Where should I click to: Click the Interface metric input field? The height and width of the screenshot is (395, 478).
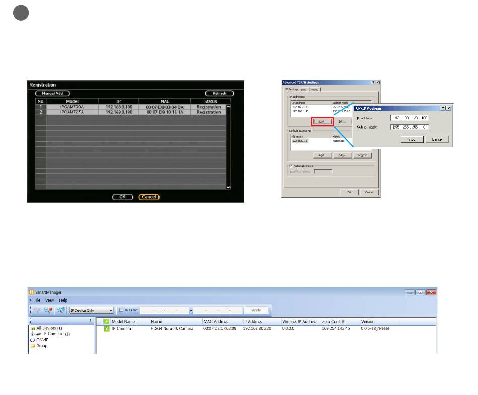tap(323, 172)
